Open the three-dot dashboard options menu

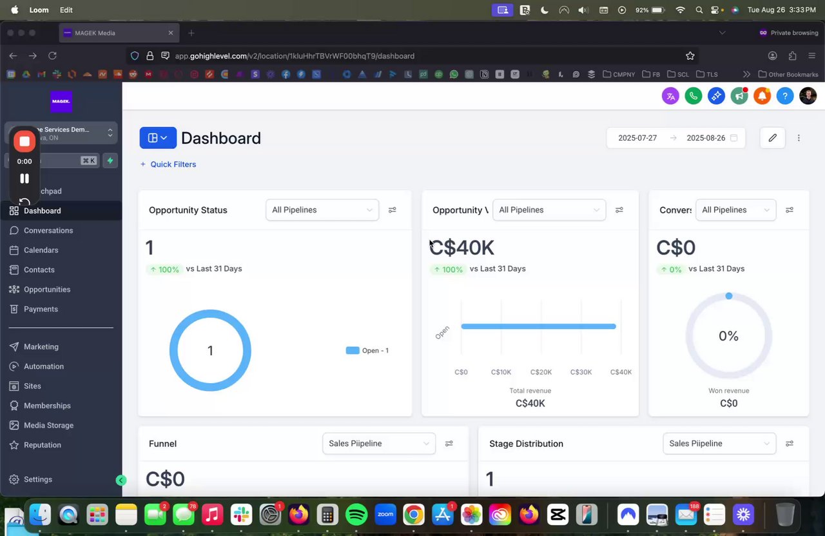[799, 137]
